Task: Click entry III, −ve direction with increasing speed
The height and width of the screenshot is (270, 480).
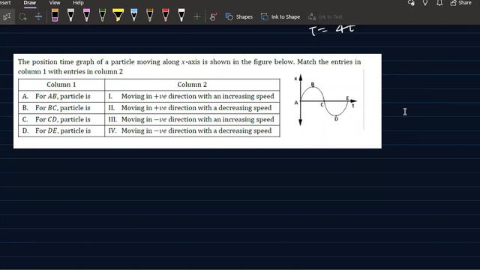Action: click(192, 119)
